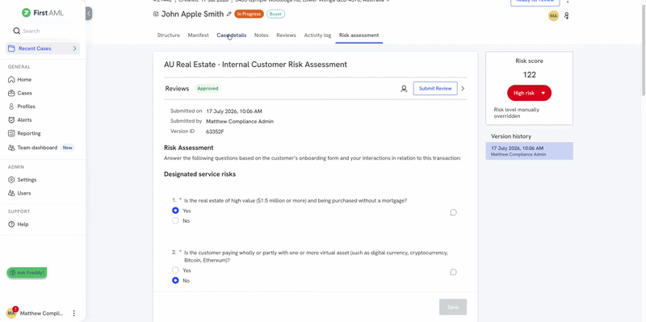Select Yes for high value real estate question
646x322 pixels.
click(175, 211)
